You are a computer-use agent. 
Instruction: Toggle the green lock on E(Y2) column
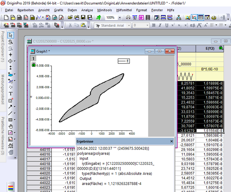click(x=220, y=48)
